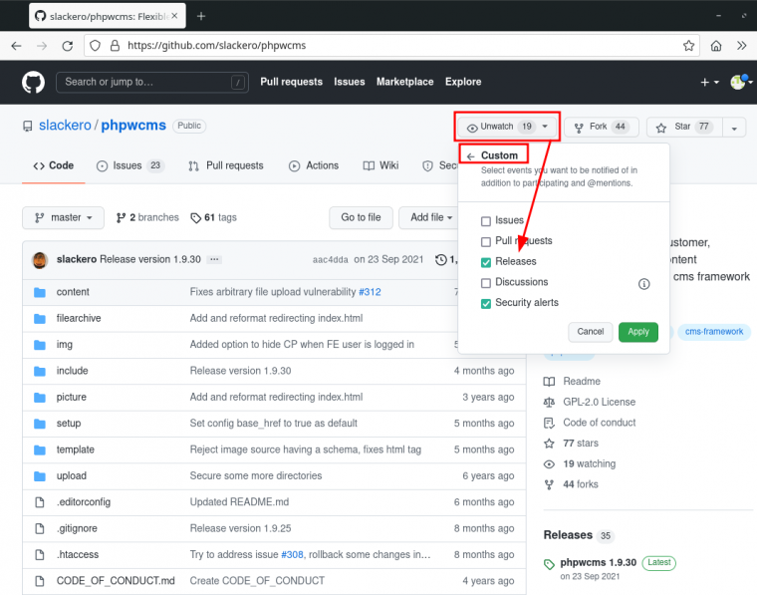This screenshot has width=757, height=595.
Task: Uncheck the Security alerts checkbox
Action: 486,304
